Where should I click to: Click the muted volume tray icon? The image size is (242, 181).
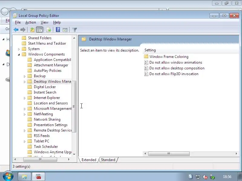pos(205,177)
